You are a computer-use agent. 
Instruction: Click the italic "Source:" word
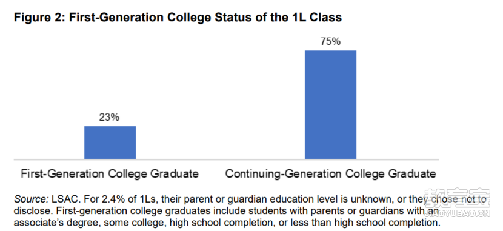[x=31, y=200]
